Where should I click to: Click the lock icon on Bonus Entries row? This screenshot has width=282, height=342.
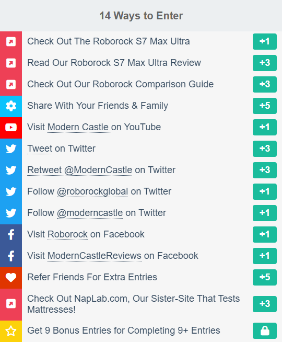[x=265, y=330]
